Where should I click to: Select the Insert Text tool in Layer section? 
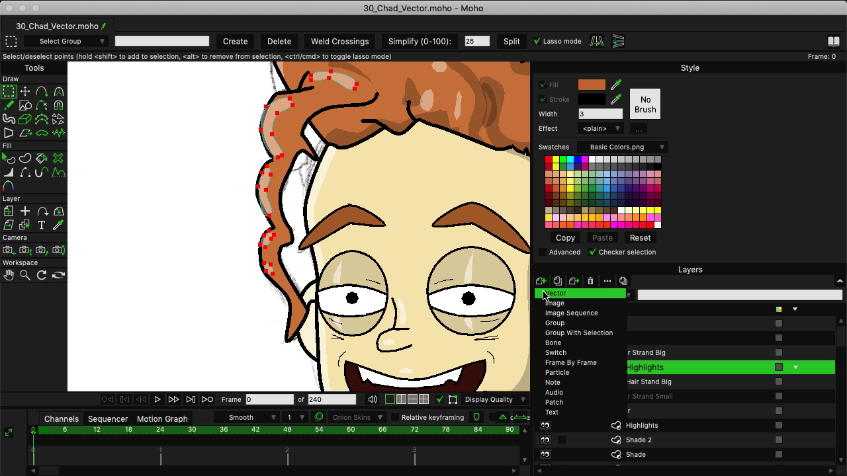pos(42,225)
